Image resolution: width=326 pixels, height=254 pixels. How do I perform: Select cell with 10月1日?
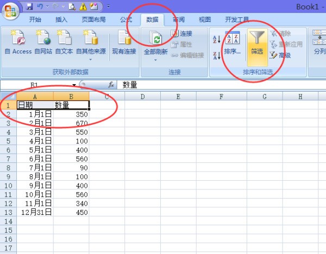(x=35, y=194)
